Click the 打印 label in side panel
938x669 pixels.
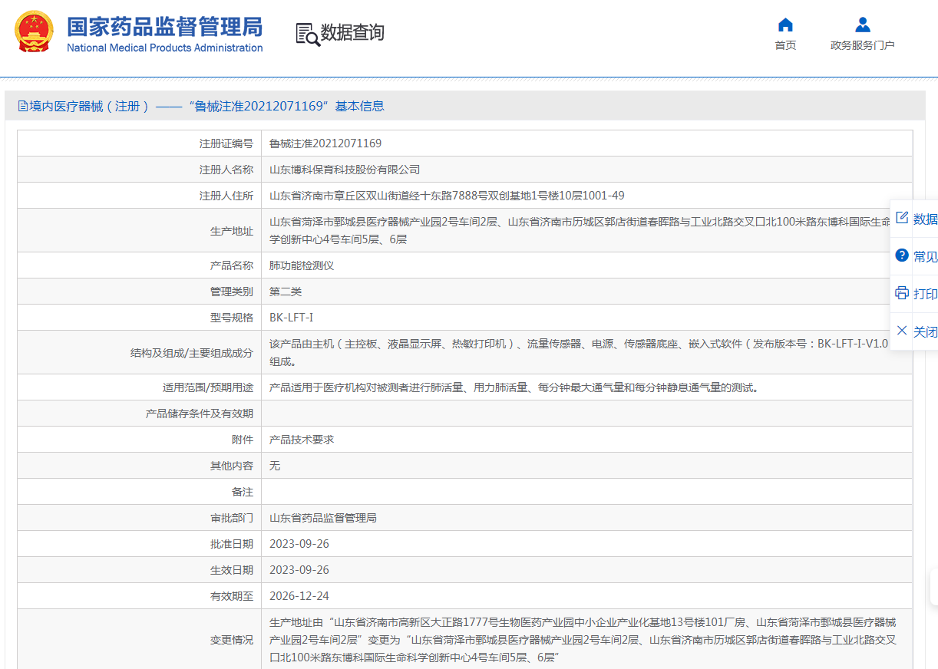(925, 294)
